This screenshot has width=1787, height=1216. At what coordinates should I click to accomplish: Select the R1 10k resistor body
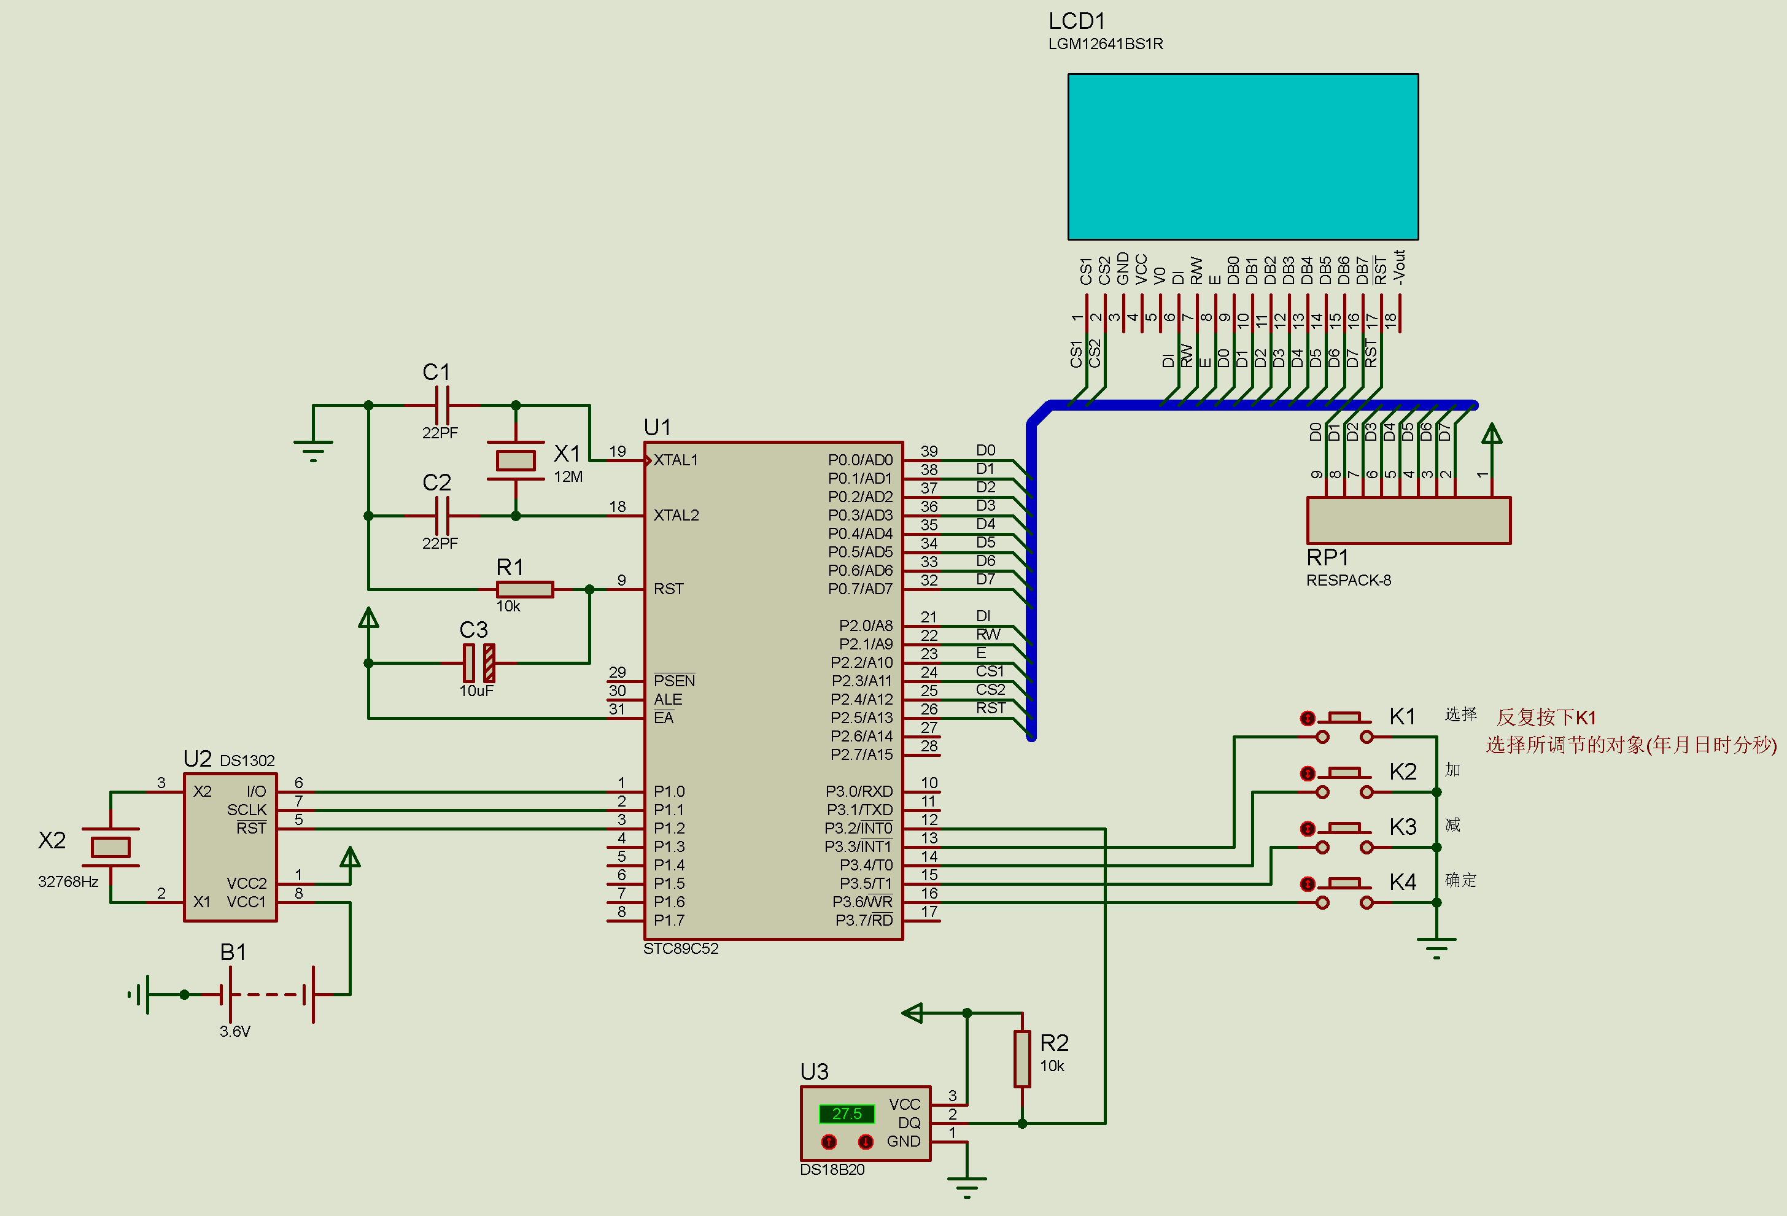click(524, 589)
